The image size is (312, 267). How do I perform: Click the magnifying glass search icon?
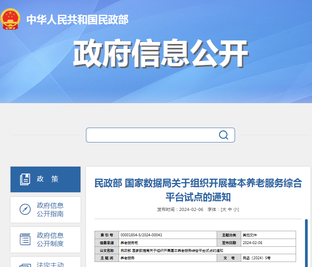223,135
